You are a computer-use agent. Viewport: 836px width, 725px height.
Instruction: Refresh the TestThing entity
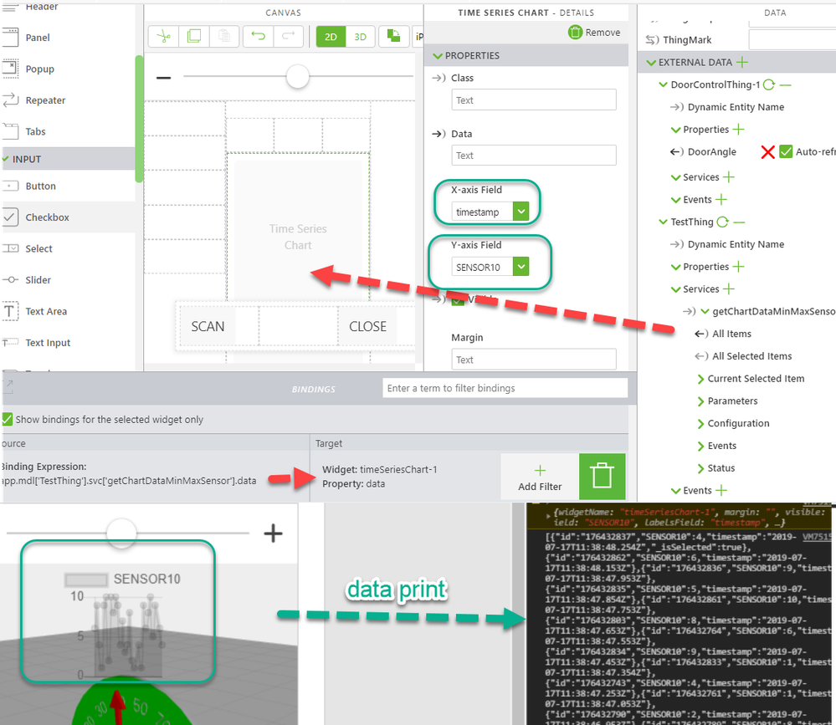click(x=722, y=222)
